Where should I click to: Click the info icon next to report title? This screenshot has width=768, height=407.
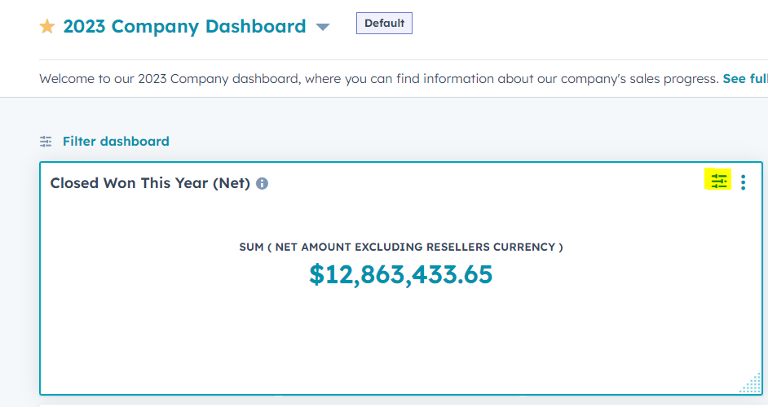262,184
